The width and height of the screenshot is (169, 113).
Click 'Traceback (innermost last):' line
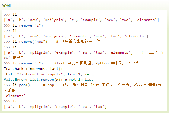33,69
